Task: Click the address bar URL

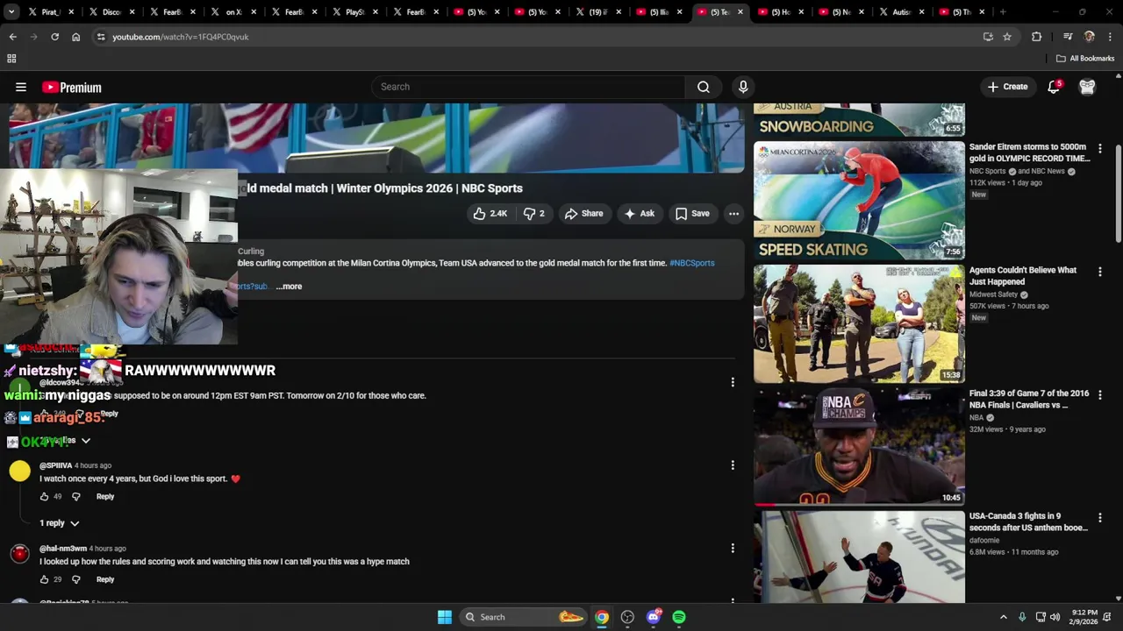Action: click(x=181, y=37)
